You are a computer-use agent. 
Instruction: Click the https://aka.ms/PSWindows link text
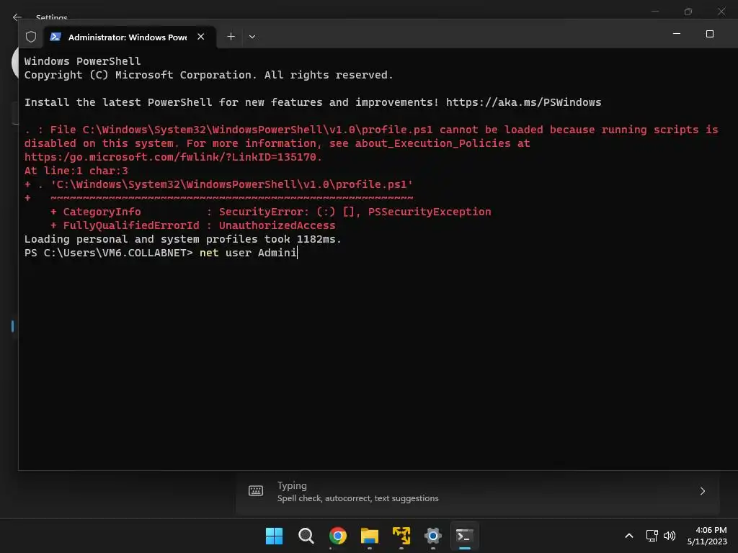tap(523, 102)
